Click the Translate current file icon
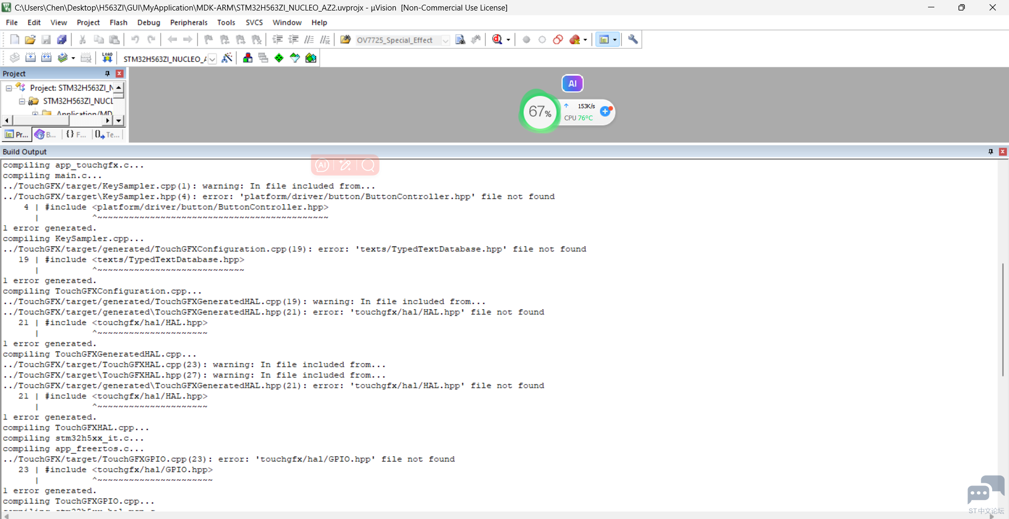 coord(15,58)
